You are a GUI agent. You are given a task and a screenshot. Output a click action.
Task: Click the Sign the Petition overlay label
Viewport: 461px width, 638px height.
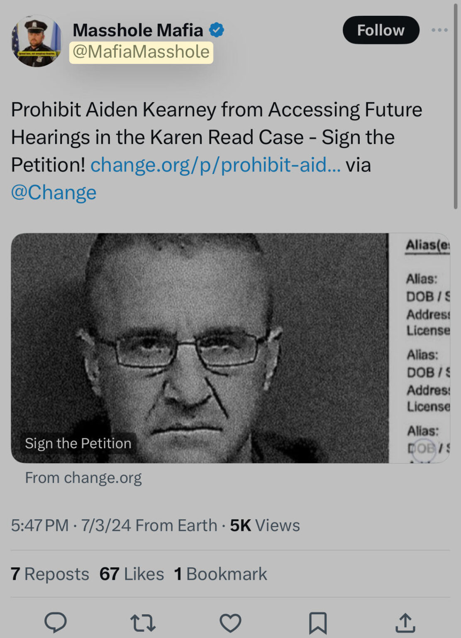click(x=78, y=443)
